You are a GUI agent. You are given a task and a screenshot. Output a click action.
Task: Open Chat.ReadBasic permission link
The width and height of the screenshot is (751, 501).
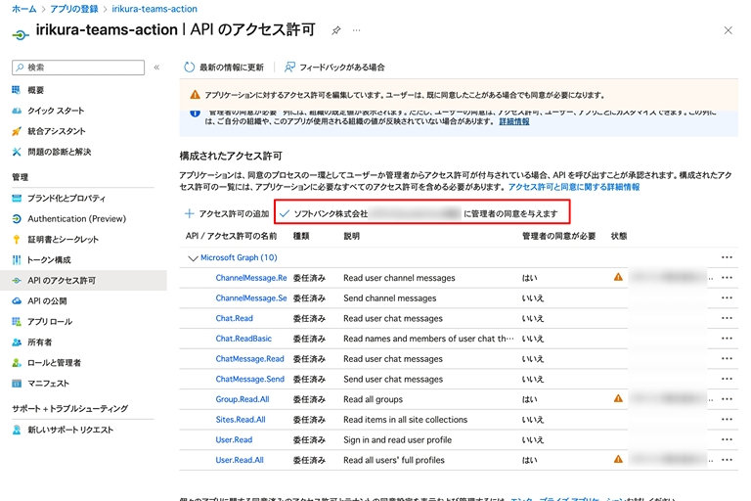coord(243,338)
